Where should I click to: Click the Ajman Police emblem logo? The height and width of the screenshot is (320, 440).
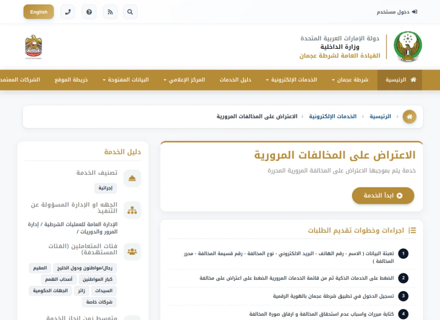(408, 47)
